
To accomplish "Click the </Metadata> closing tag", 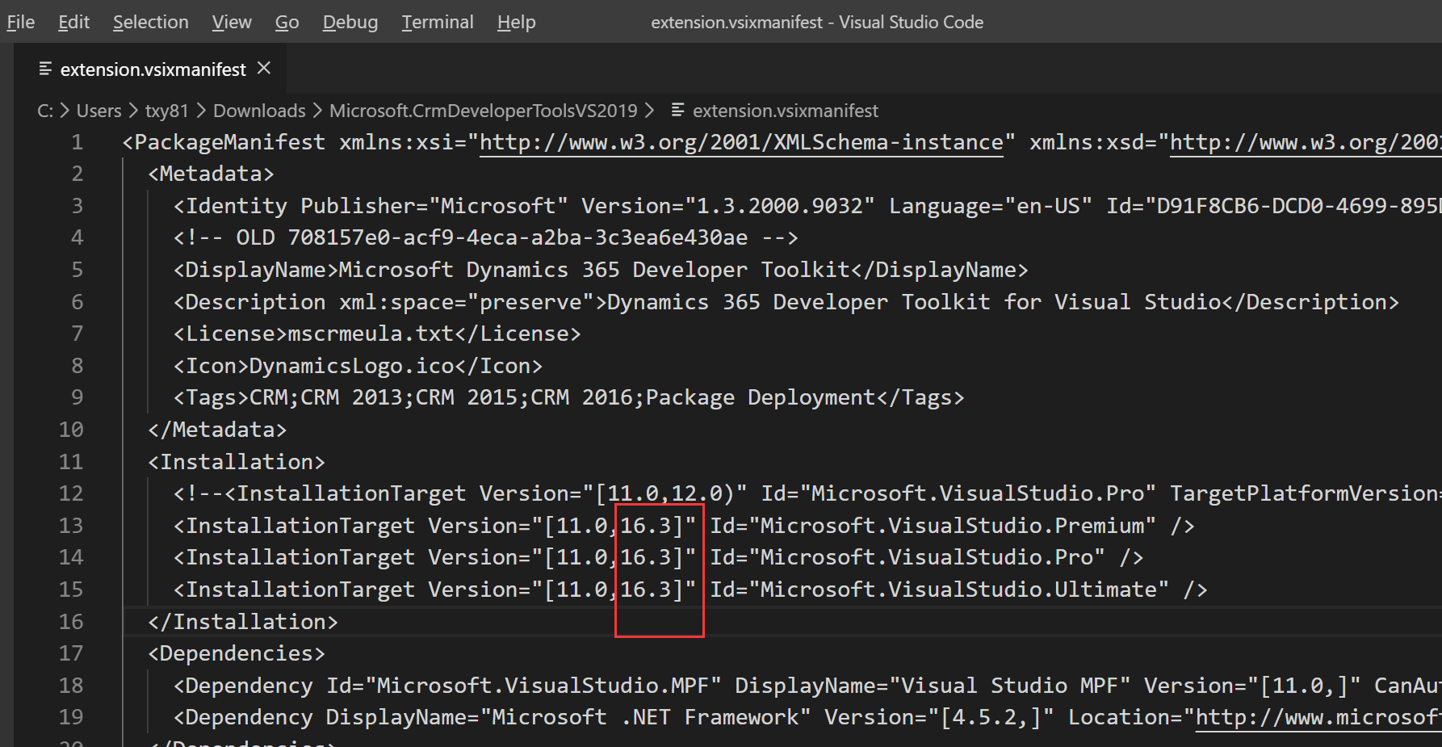I will (217, 430).
